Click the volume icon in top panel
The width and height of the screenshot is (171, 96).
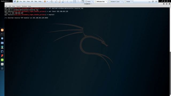click(165, 1)
